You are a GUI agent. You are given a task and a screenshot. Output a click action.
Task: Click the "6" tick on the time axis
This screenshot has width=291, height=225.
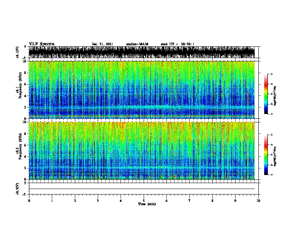167,201
